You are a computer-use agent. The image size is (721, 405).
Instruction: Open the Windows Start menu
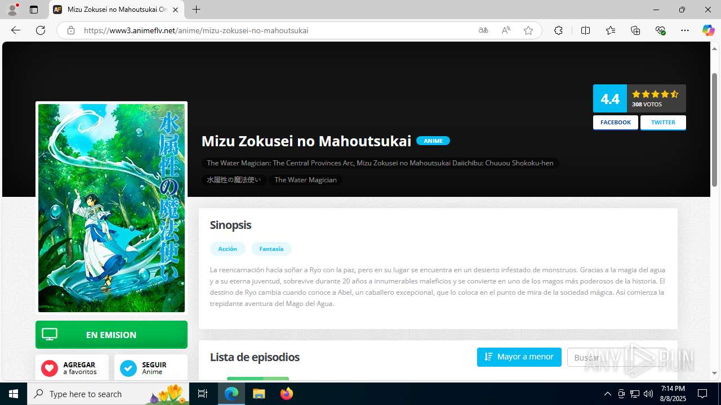coord(14,394)
